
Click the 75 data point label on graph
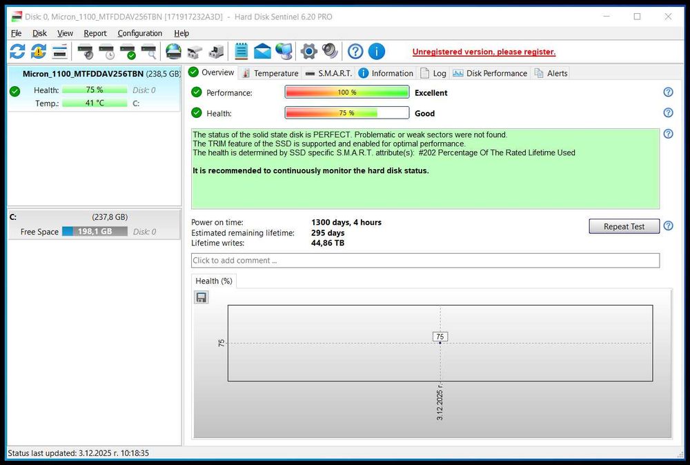(x=440, y=337)
